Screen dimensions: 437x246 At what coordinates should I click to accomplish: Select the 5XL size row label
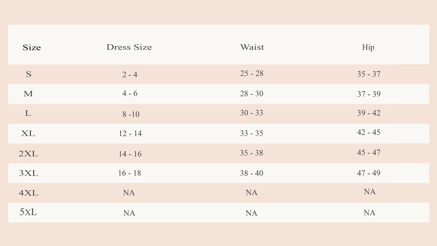click(x=28, y=212)
